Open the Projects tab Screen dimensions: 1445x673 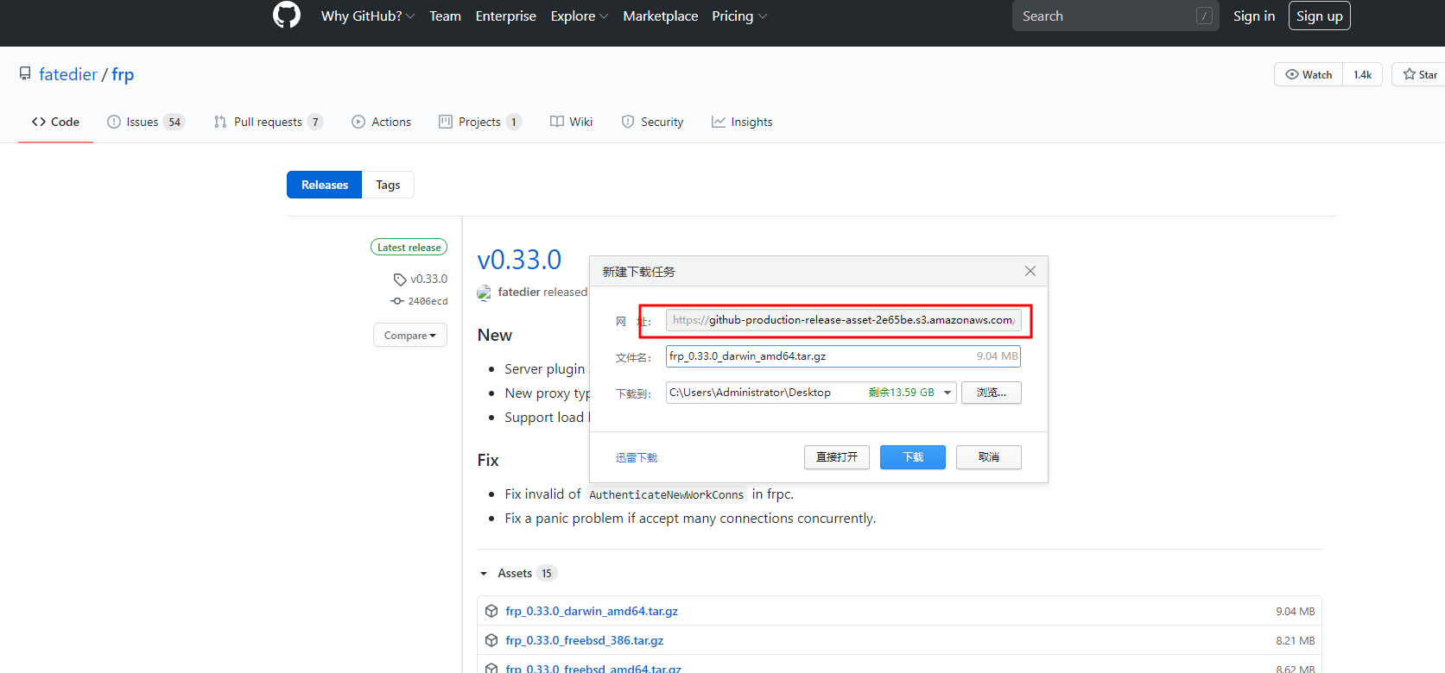[480, 122]
